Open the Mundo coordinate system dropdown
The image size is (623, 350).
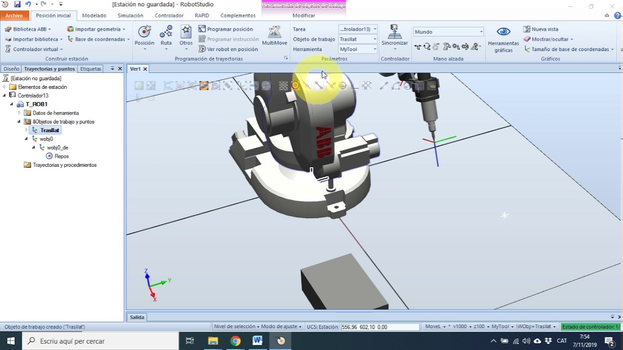[448, 32]
